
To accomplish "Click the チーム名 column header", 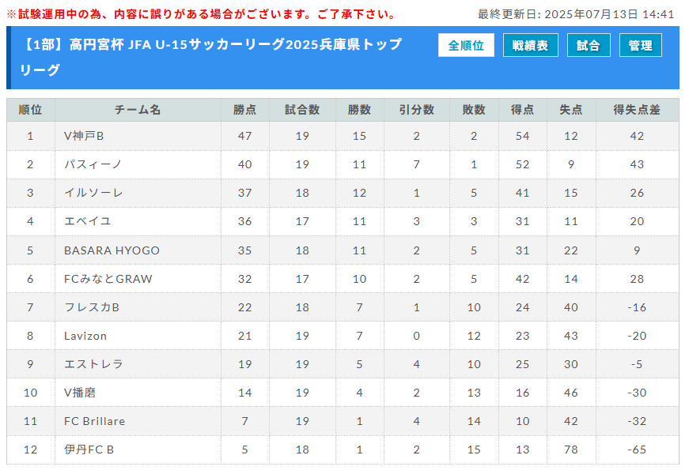I will click(138, 110).
